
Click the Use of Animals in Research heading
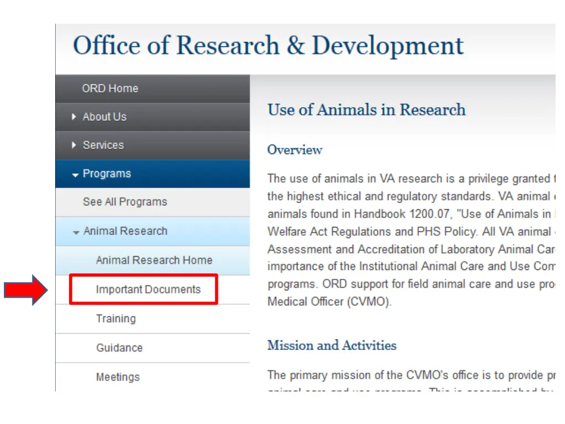[366, 110]
